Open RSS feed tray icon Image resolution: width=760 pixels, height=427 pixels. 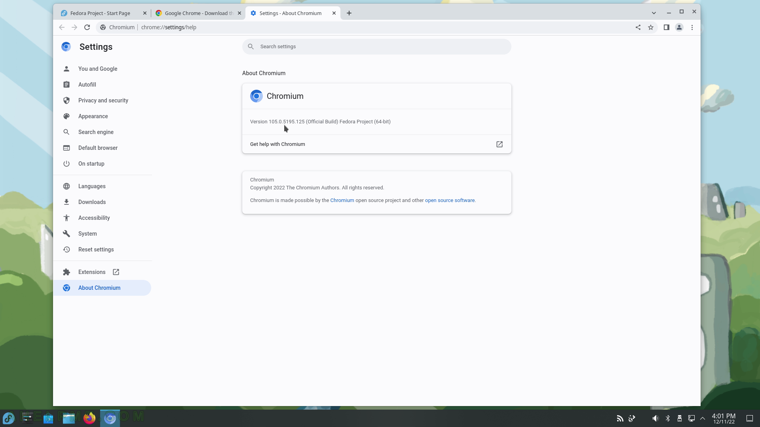click(x=620, y=418)
